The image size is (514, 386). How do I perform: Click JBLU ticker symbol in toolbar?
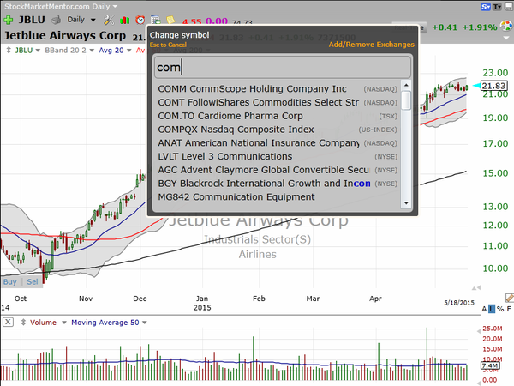pos(32,20)
